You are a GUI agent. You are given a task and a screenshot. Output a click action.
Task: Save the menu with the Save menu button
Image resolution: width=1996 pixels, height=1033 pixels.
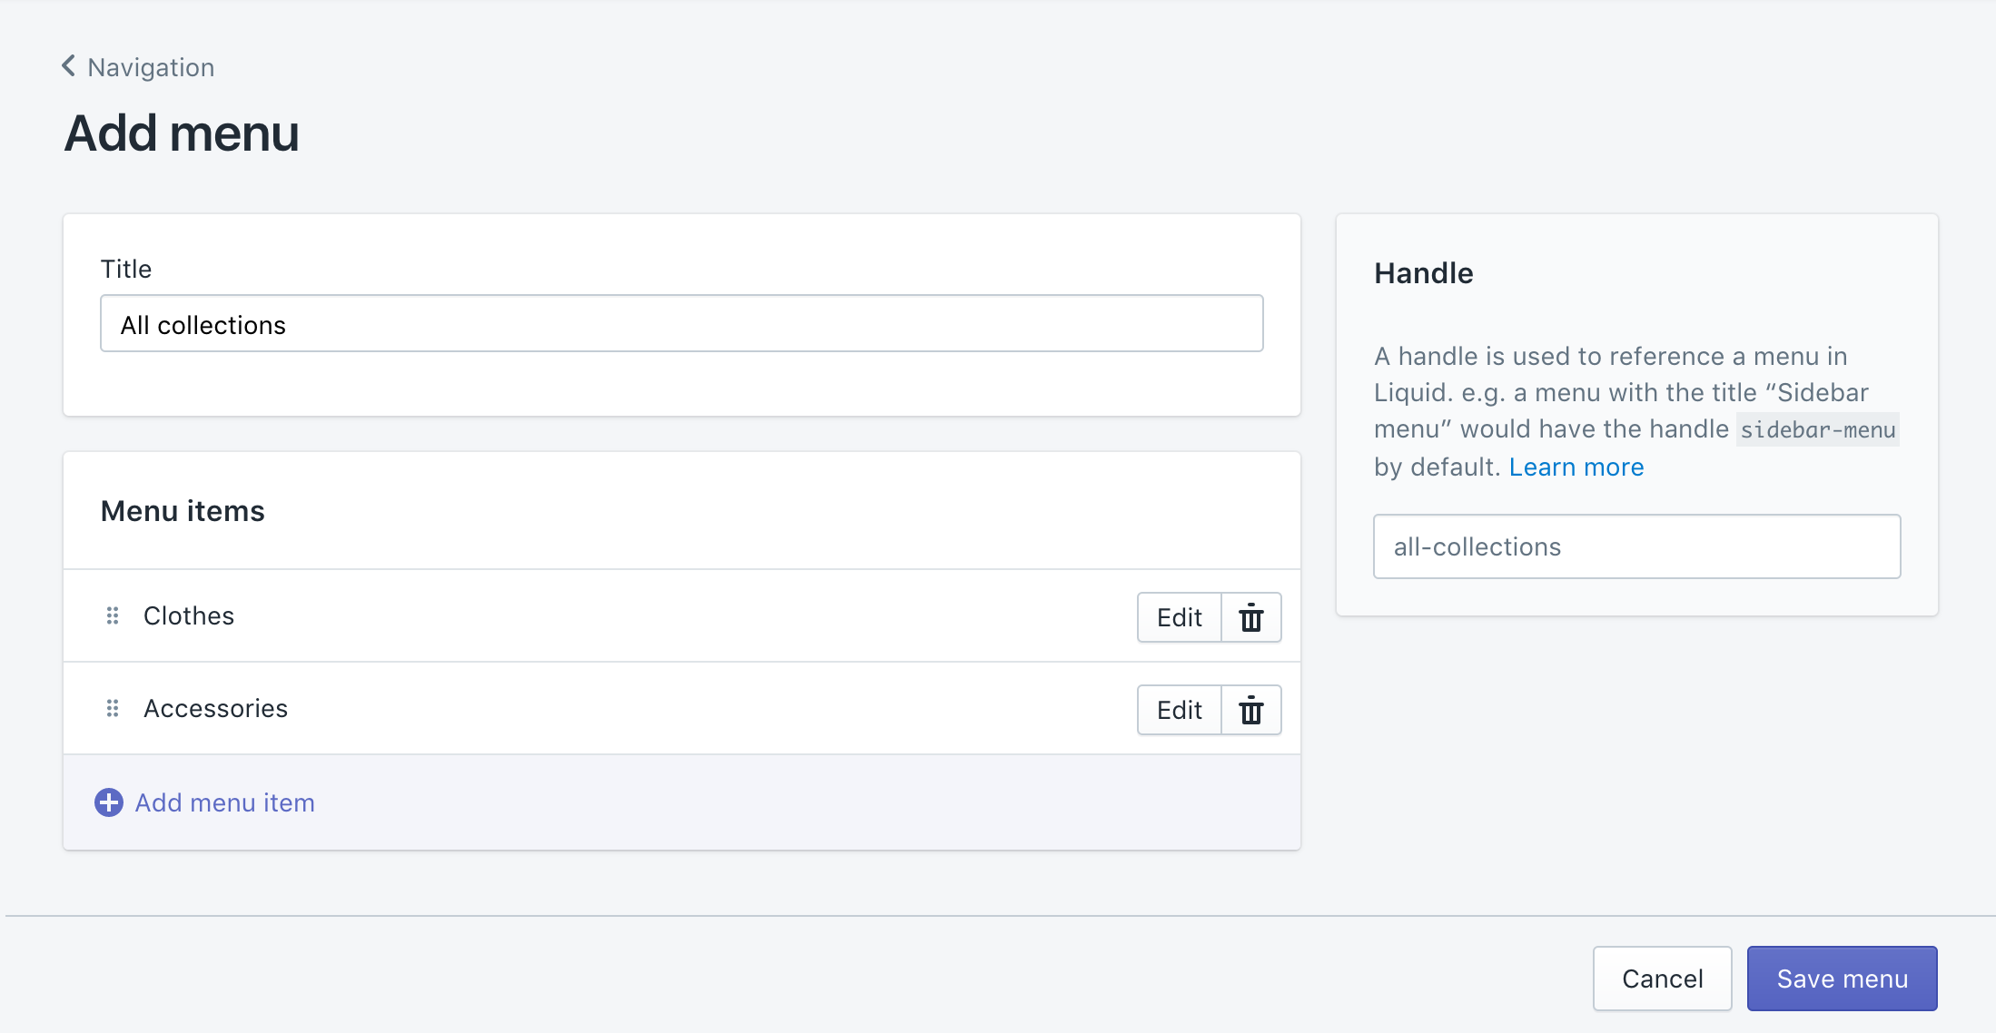(1842, 979)
